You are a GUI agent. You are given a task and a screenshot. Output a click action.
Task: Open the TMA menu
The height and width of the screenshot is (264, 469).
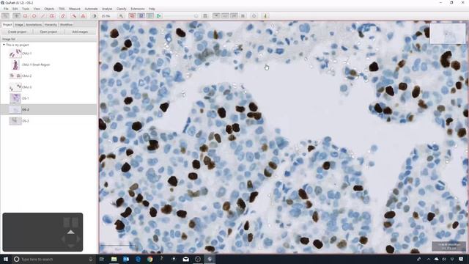[x=62, y=9]
